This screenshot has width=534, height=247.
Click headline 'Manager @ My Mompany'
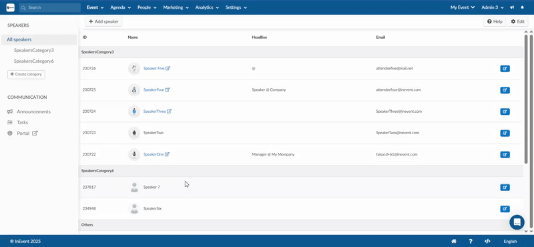coord(273,154)
